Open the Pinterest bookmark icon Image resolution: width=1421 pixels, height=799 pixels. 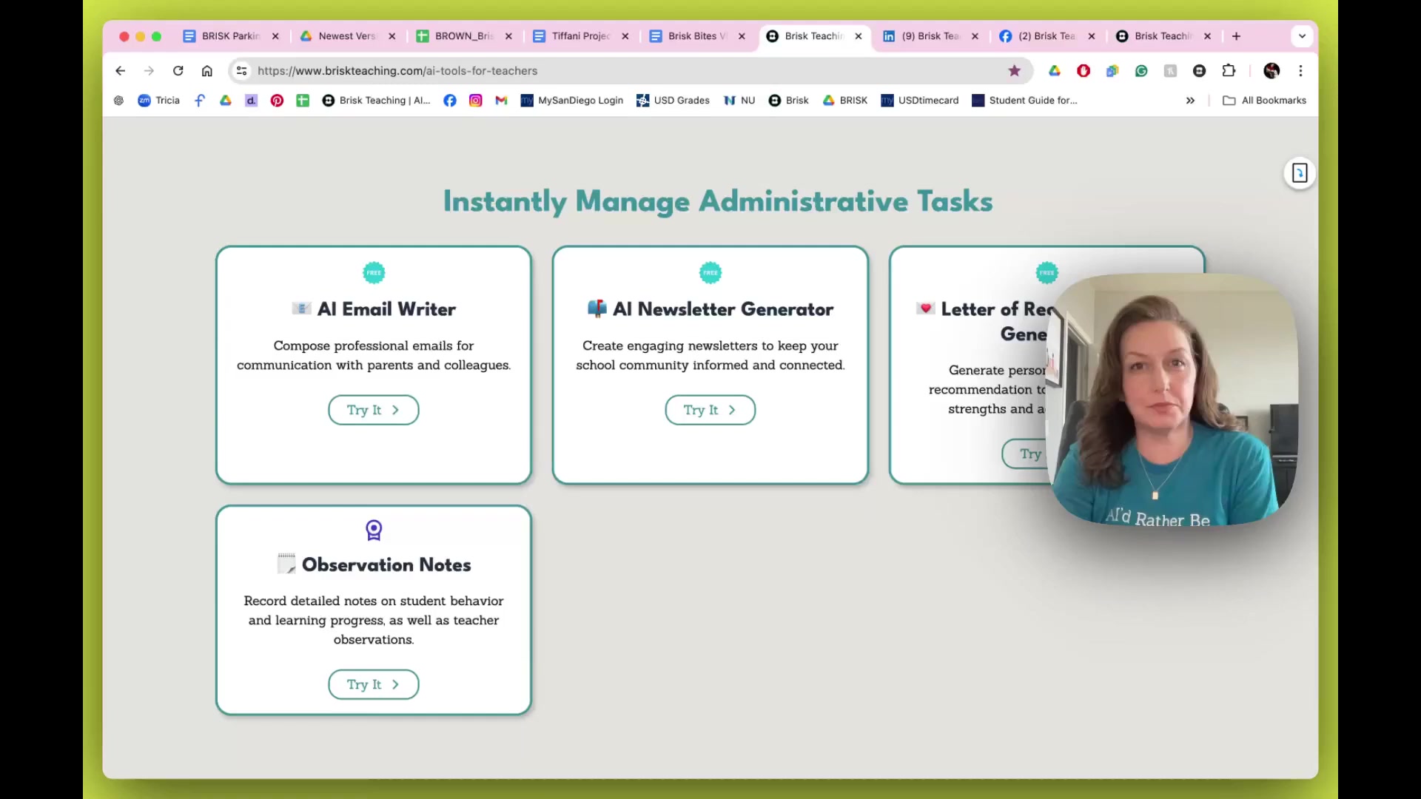pos(277,101)
